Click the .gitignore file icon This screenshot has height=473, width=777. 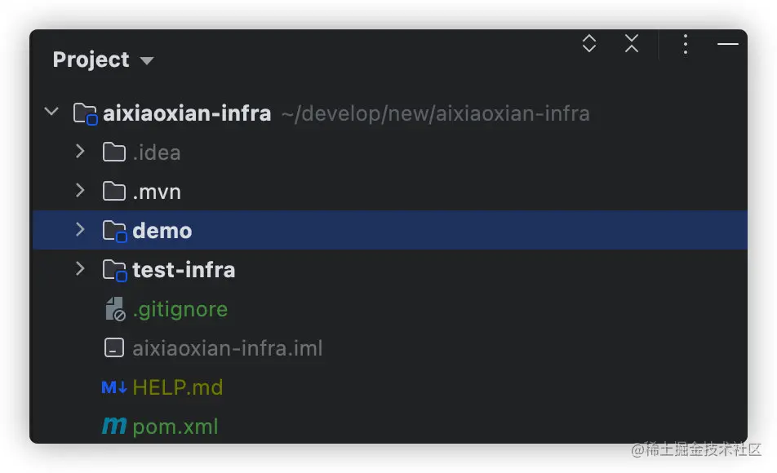tap(114, 309)
